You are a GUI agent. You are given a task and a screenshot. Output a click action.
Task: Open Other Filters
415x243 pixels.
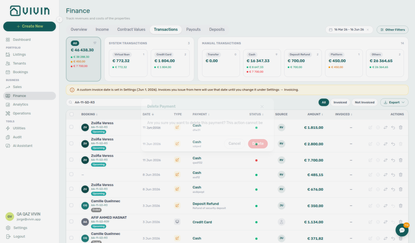coord(392,30)
